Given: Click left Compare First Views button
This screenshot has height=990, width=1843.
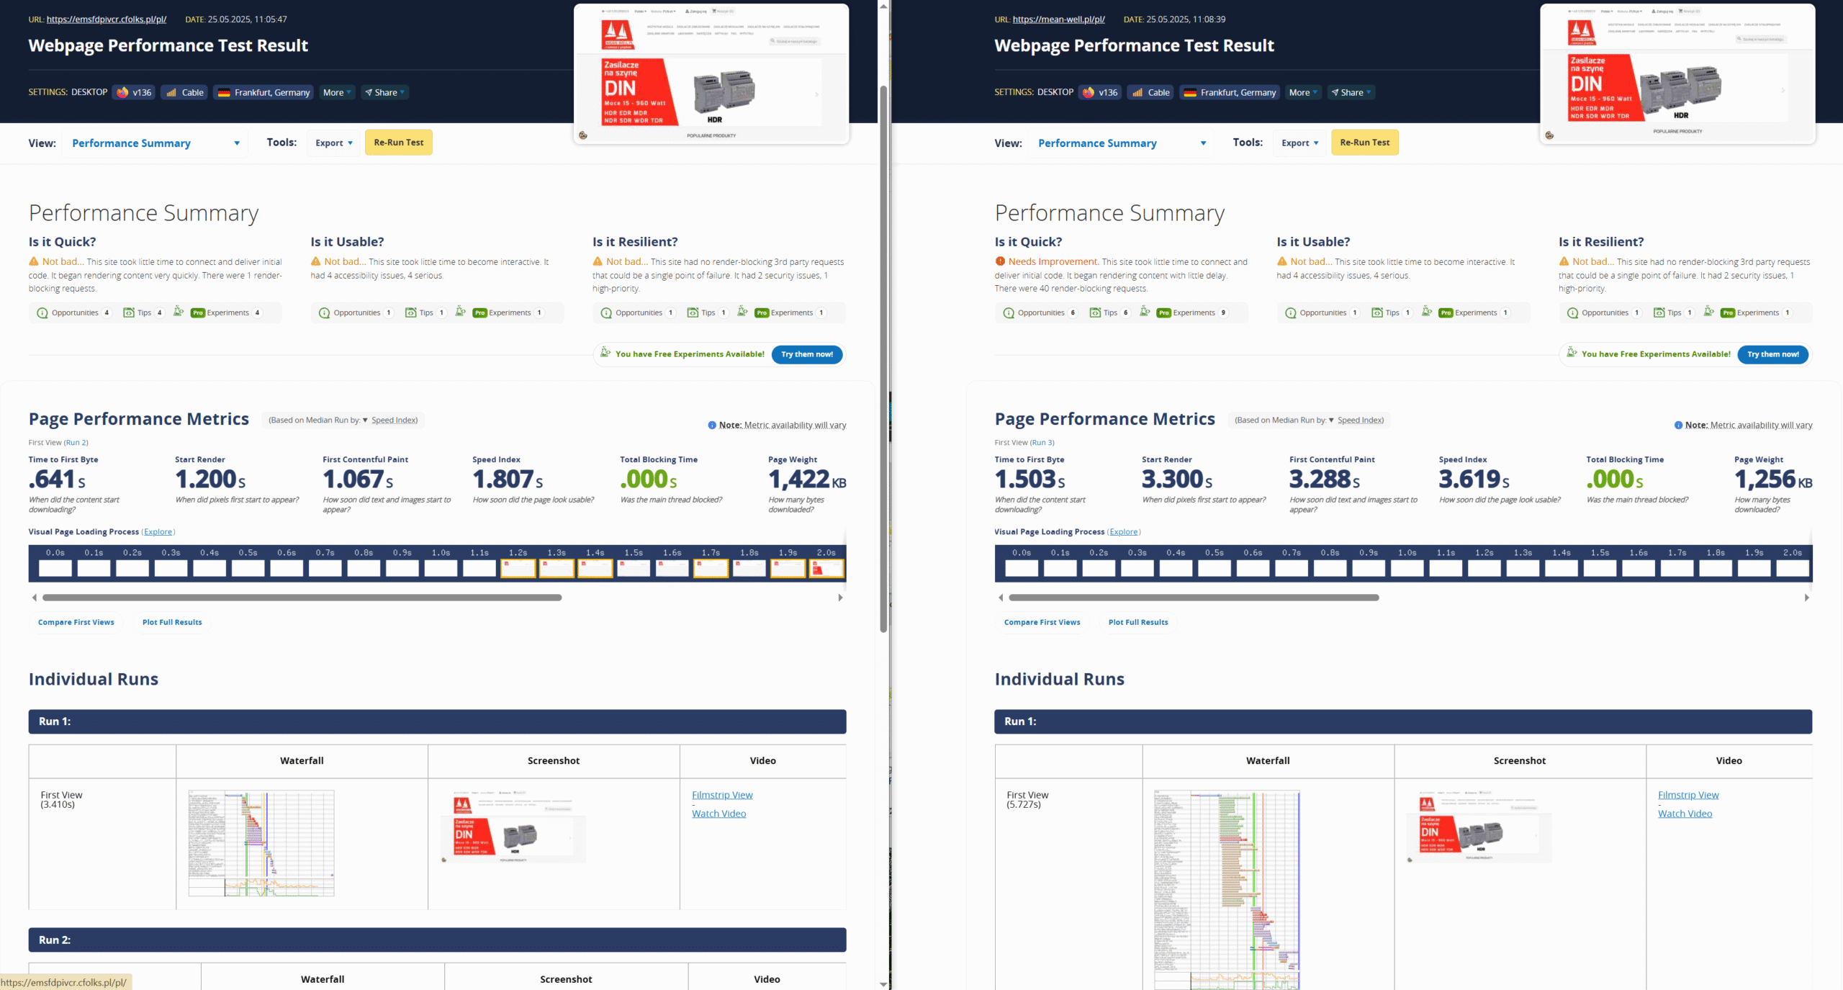Looking at the screenshot, I should pos(76,622).
